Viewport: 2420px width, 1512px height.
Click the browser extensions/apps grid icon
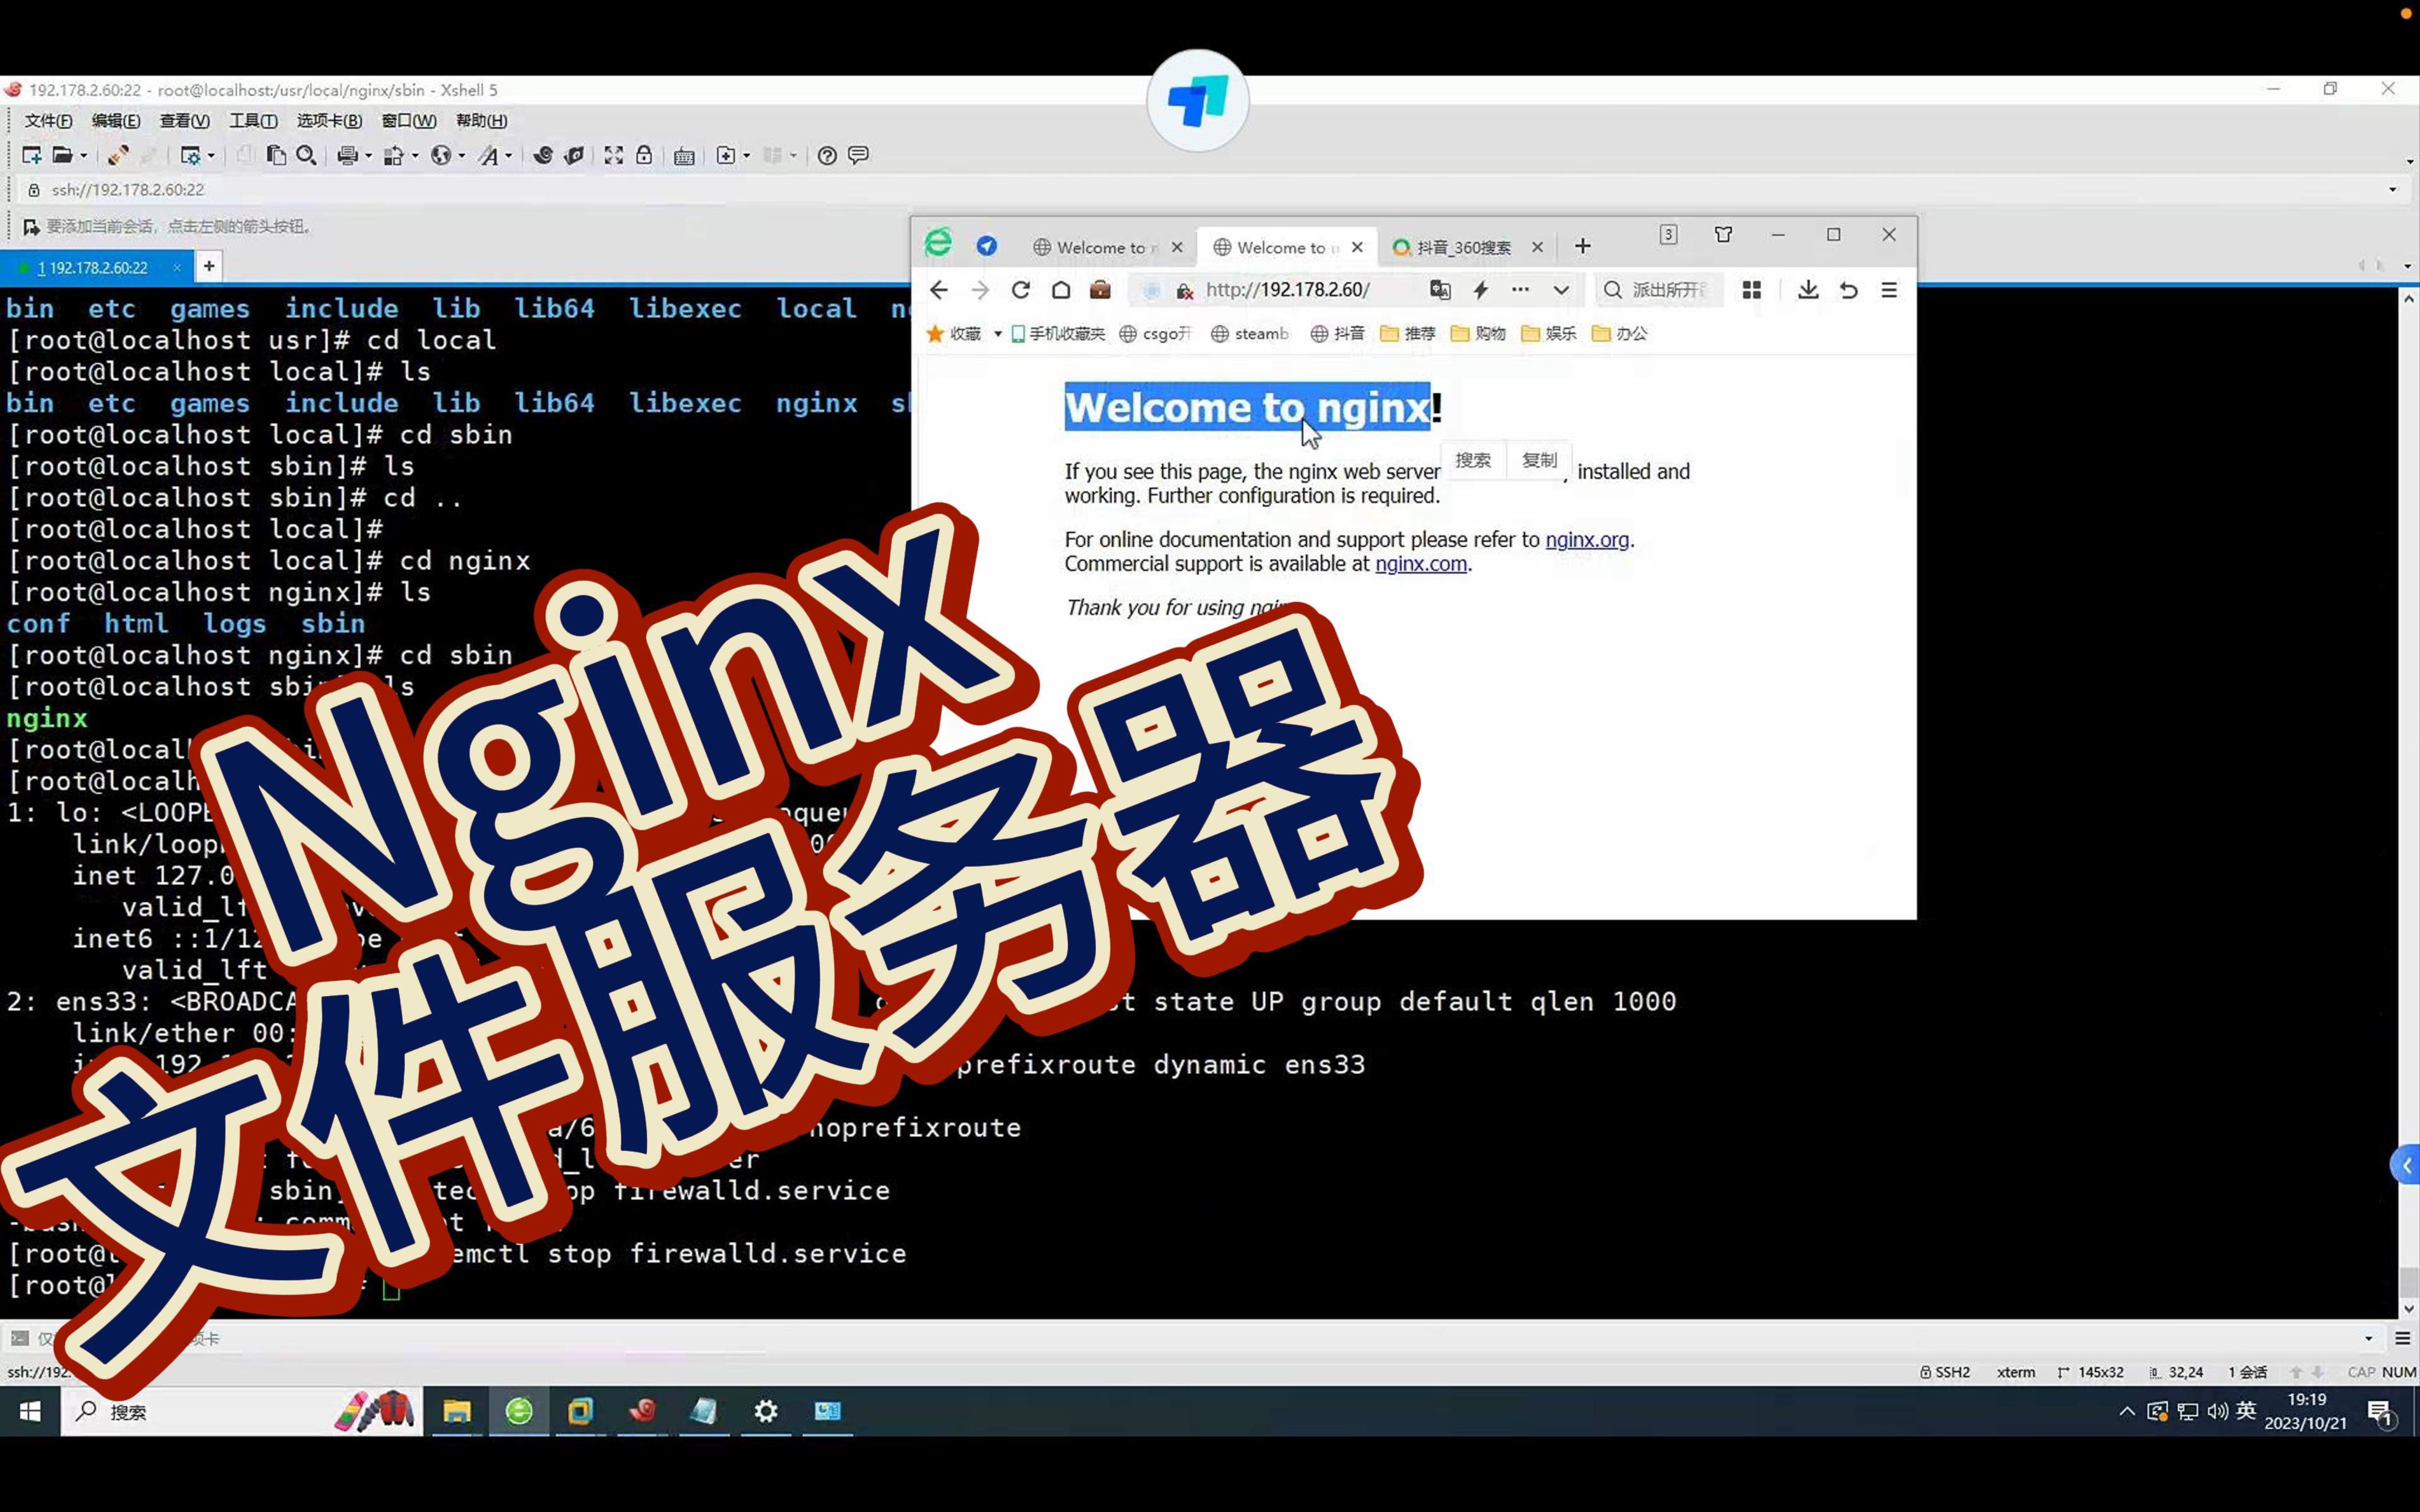click(1751, 289)
